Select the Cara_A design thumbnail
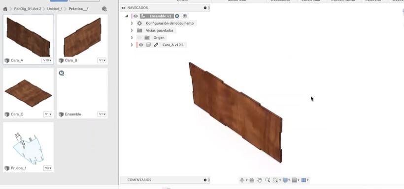This screenshot has height=189, width=404. [29, 39]
